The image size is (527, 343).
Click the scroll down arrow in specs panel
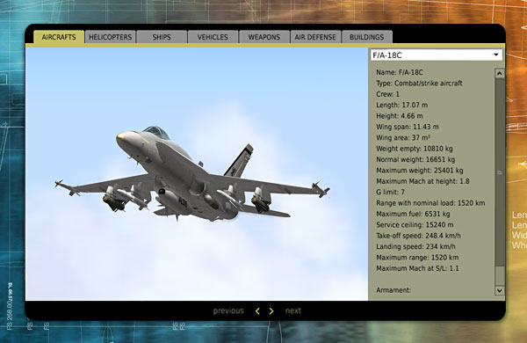point(500,290)
